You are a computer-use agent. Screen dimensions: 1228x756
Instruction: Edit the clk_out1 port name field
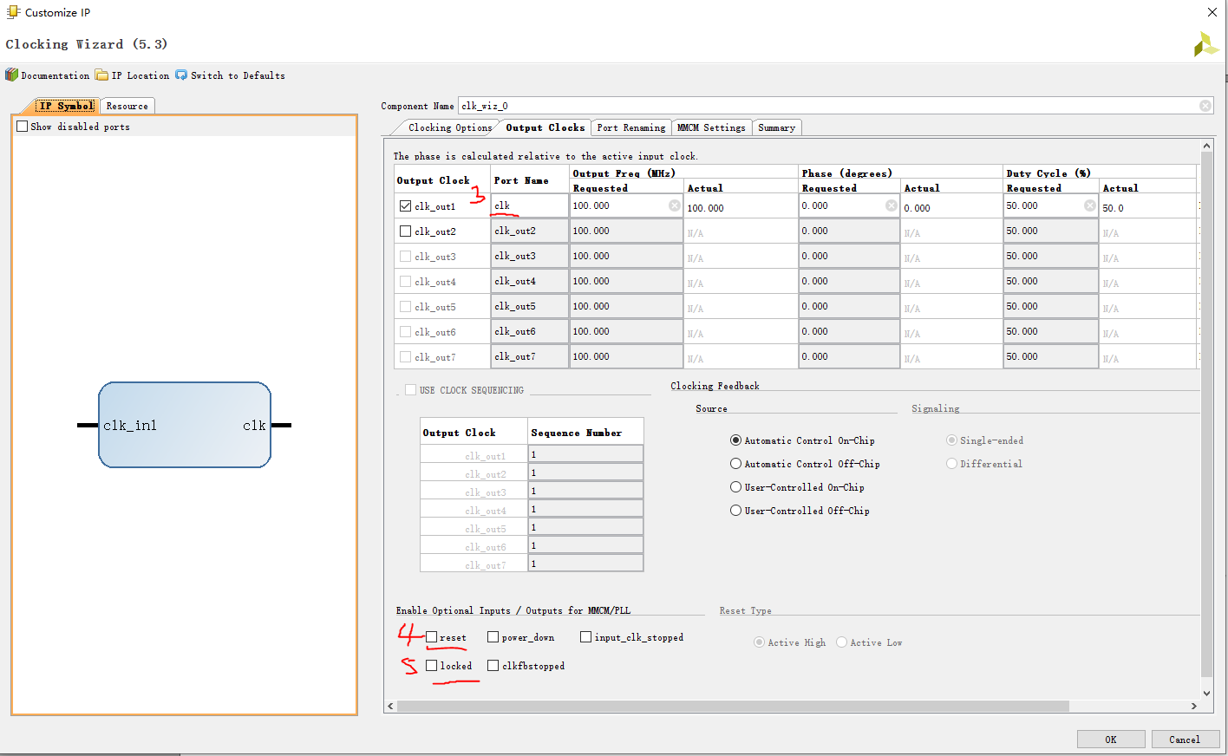point(530,205)
